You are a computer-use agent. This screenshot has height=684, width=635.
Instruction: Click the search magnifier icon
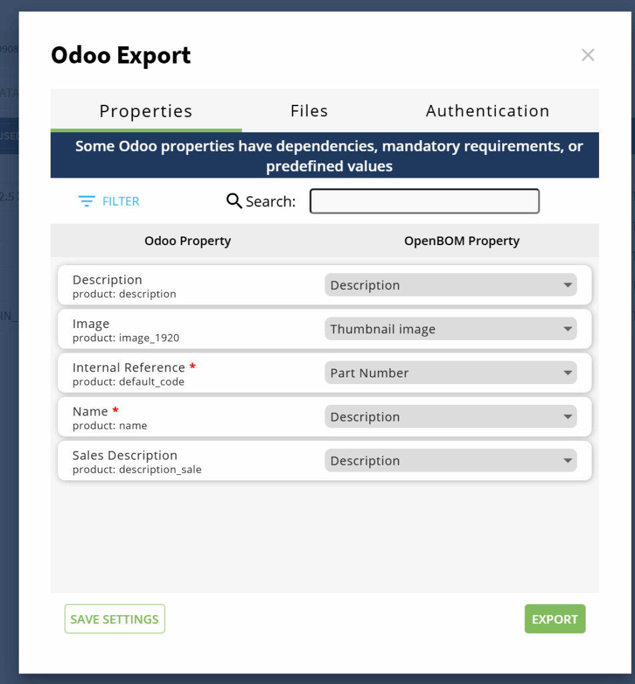pyautogui.click(x=234, y=200)
